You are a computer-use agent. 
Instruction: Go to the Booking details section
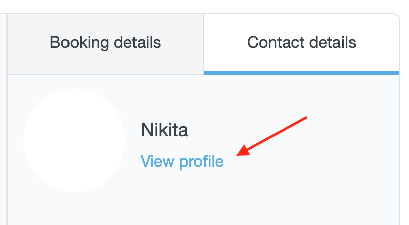(105, 42)
